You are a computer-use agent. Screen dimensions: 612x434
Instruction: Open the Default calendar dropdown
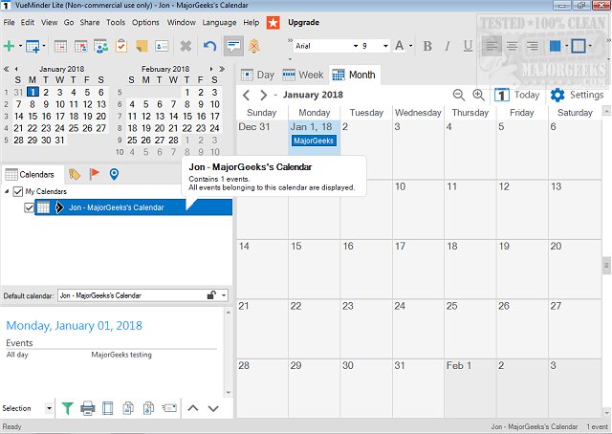pyautogui.click(x=224, y=295)
